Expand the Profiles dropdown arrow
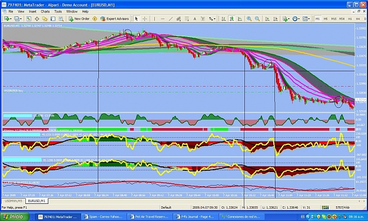This screenshot has height=221, width=368. pos(21,19)
